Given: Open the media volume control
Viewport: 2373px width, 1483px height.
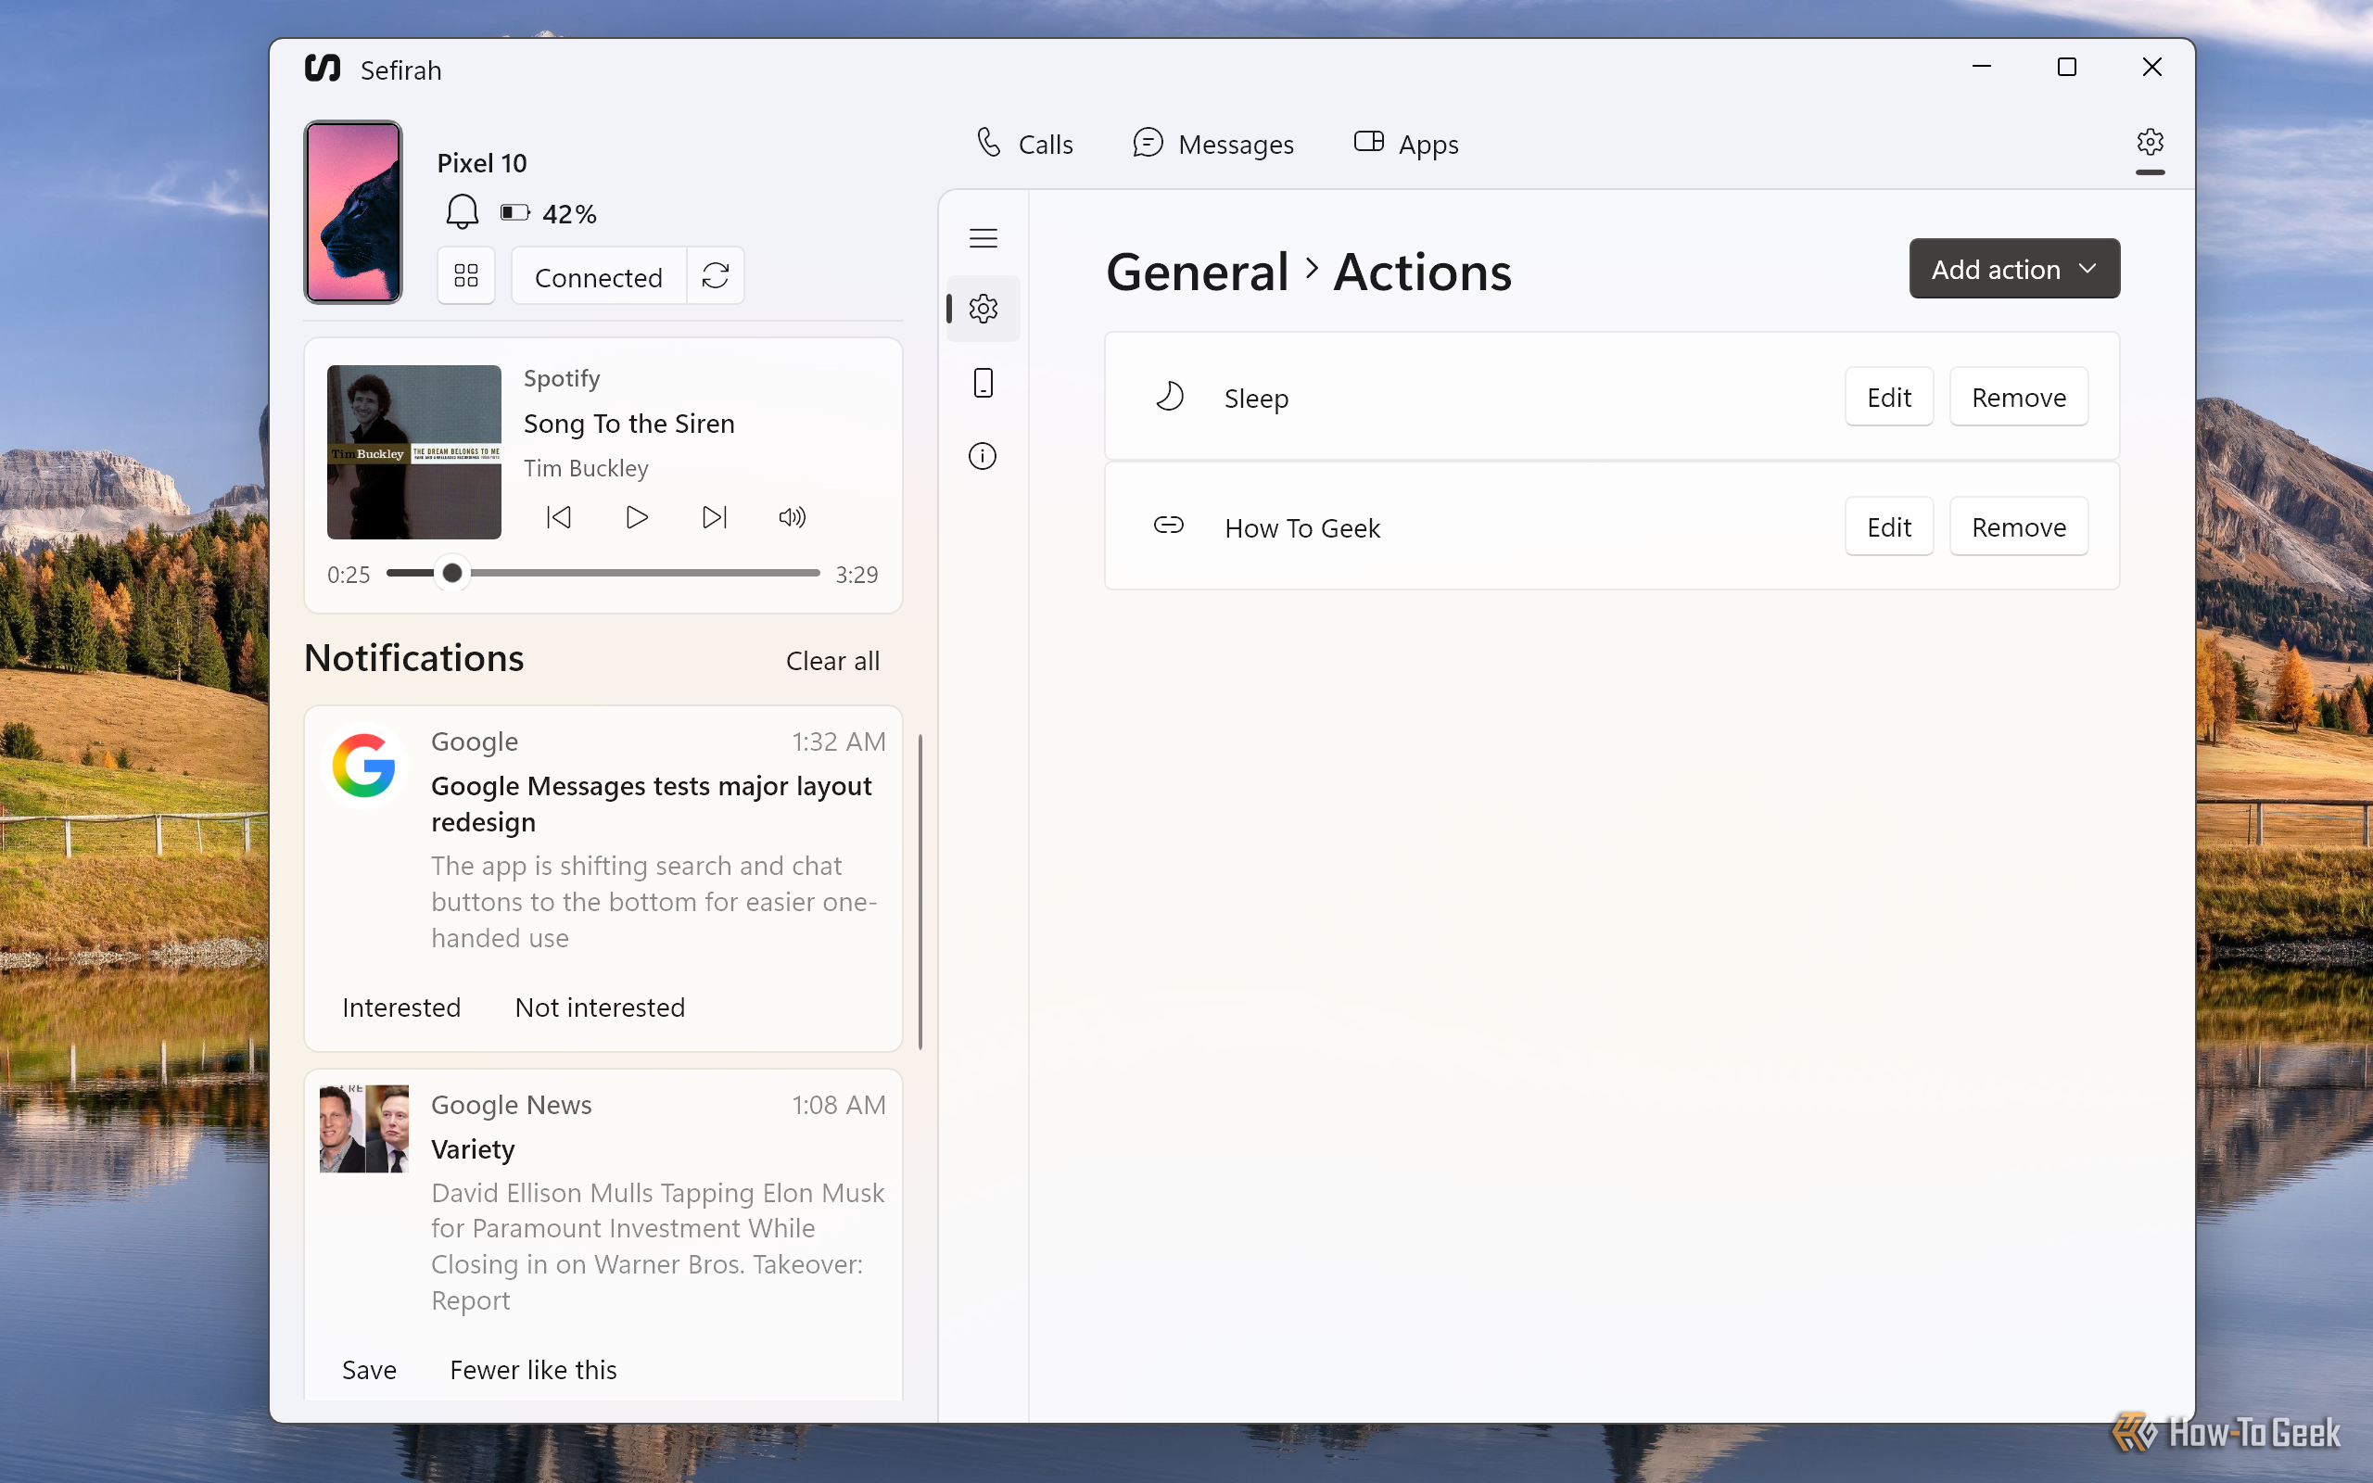Looking at the screenshot, I should (x=793, y=517).
